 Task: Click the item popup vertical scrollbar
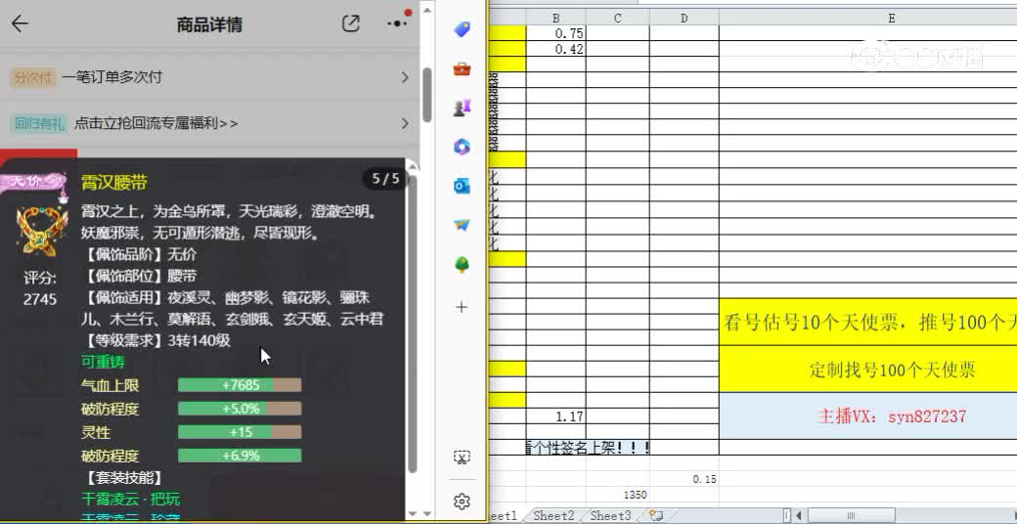(x=413, y=325)
